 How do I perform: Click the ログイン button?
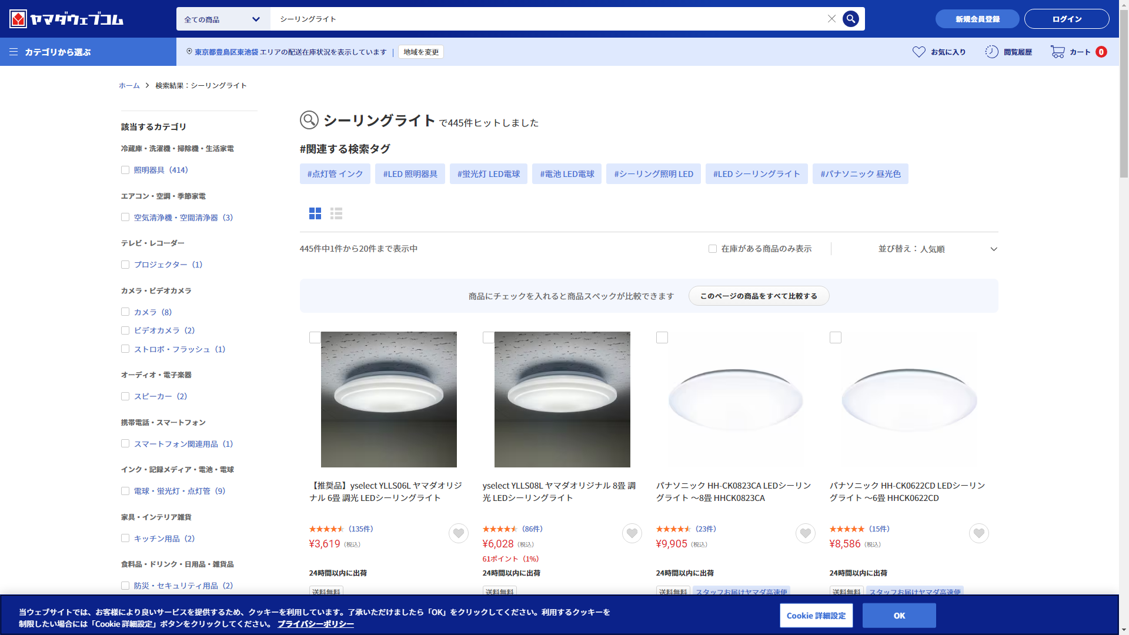(1066, 19)
